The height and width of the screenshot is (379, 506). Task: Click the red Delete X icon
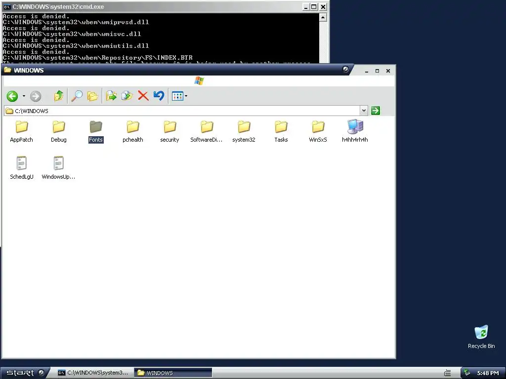(x=143, y=96)
